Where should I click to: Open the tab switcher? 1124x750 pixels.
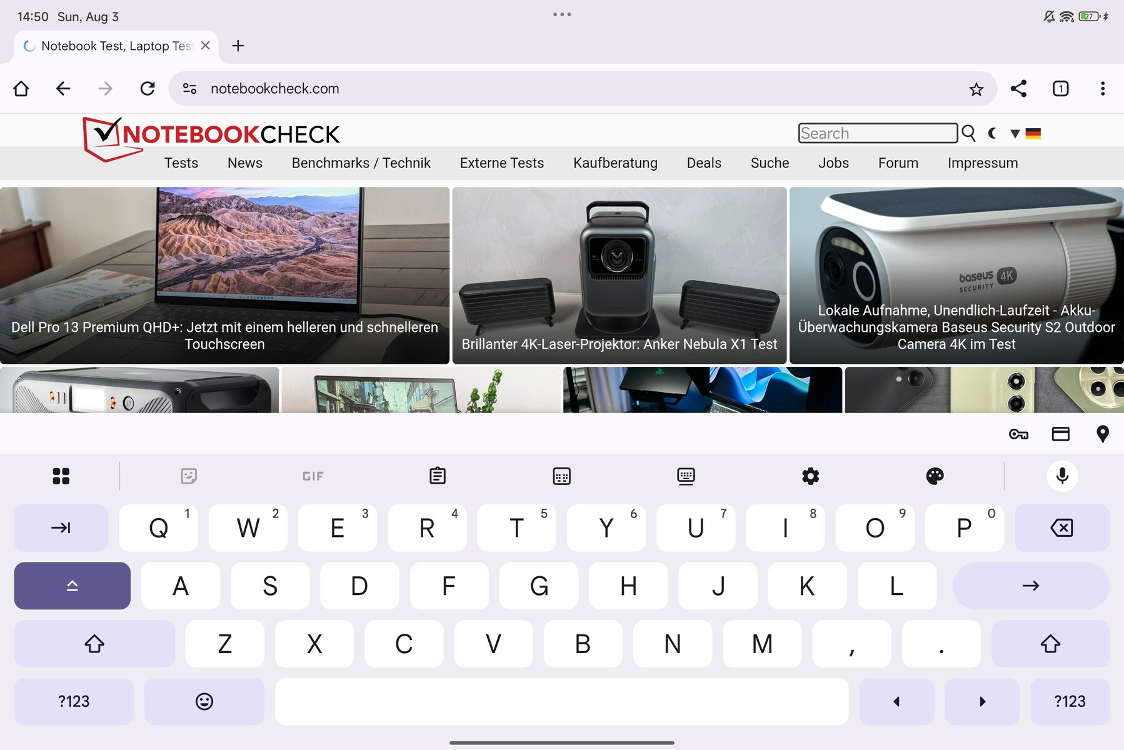1061,89
